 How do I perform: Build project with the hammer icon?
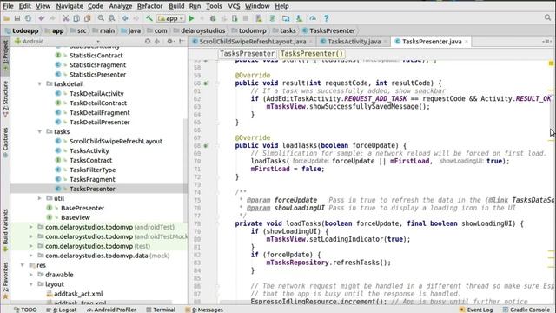[149, 18]
